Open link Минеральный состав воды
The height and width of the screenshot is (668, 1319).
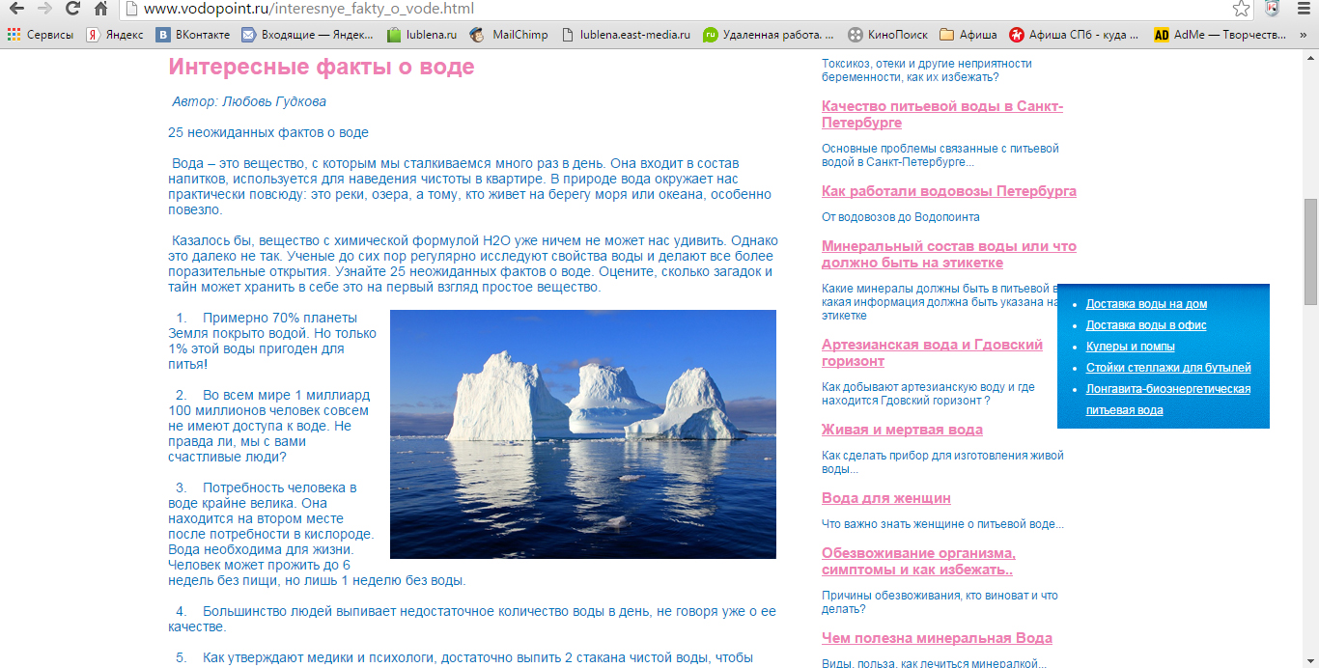coord(949,254)
